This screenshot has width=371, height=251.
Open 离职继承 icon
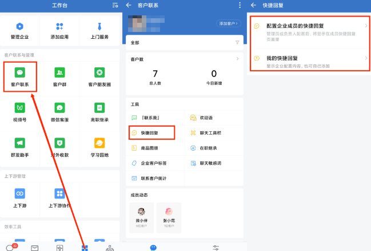[99, 111]
